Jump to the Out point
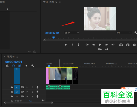The height and width of the screenshot is (107, 137). click(x=113, y=45)
